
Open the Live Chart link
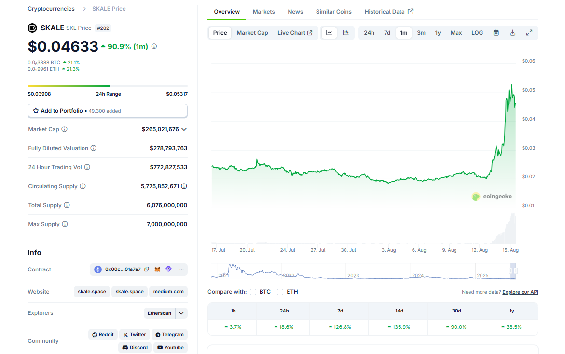coord(295,33)
